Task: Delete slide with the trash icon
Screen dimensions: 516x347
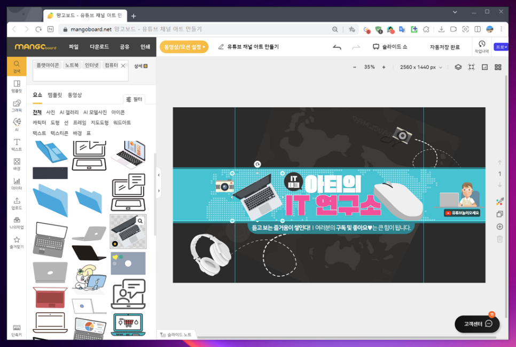Action: 499,239
